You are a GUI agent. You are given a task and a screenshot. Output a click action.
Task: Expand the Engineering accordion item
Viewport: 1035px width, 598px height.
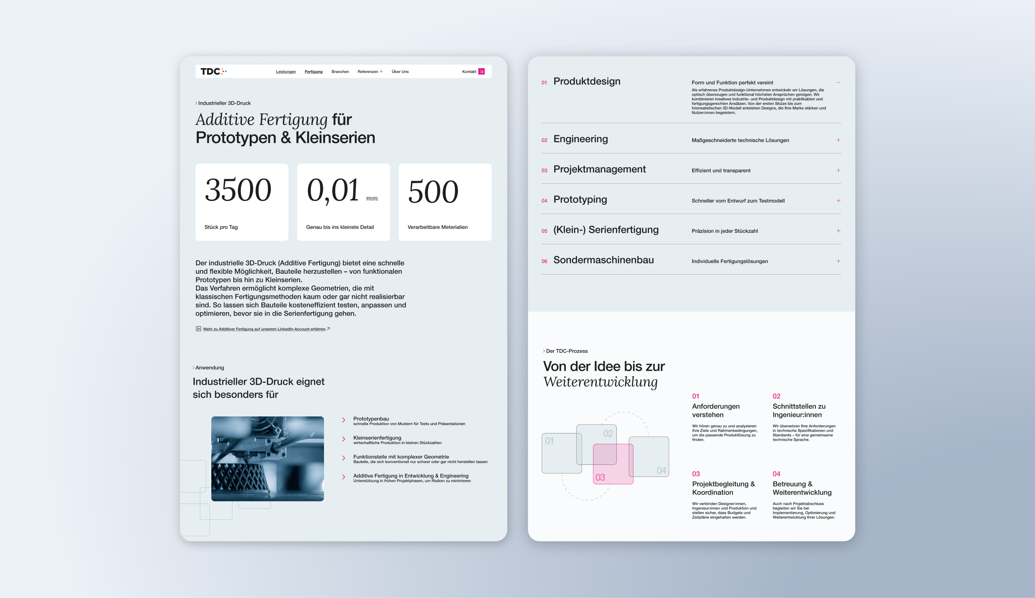(838, 140)
